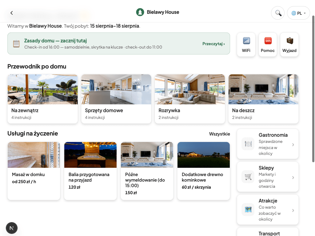This screenshot has height=236, width=315.
Task: Click the 'od 250 zł / h' price
Action: click(x=24, y=182)
